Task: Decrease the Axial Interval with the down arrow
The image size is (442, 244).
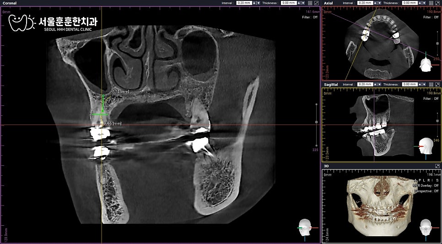Action: pos(379,3)
